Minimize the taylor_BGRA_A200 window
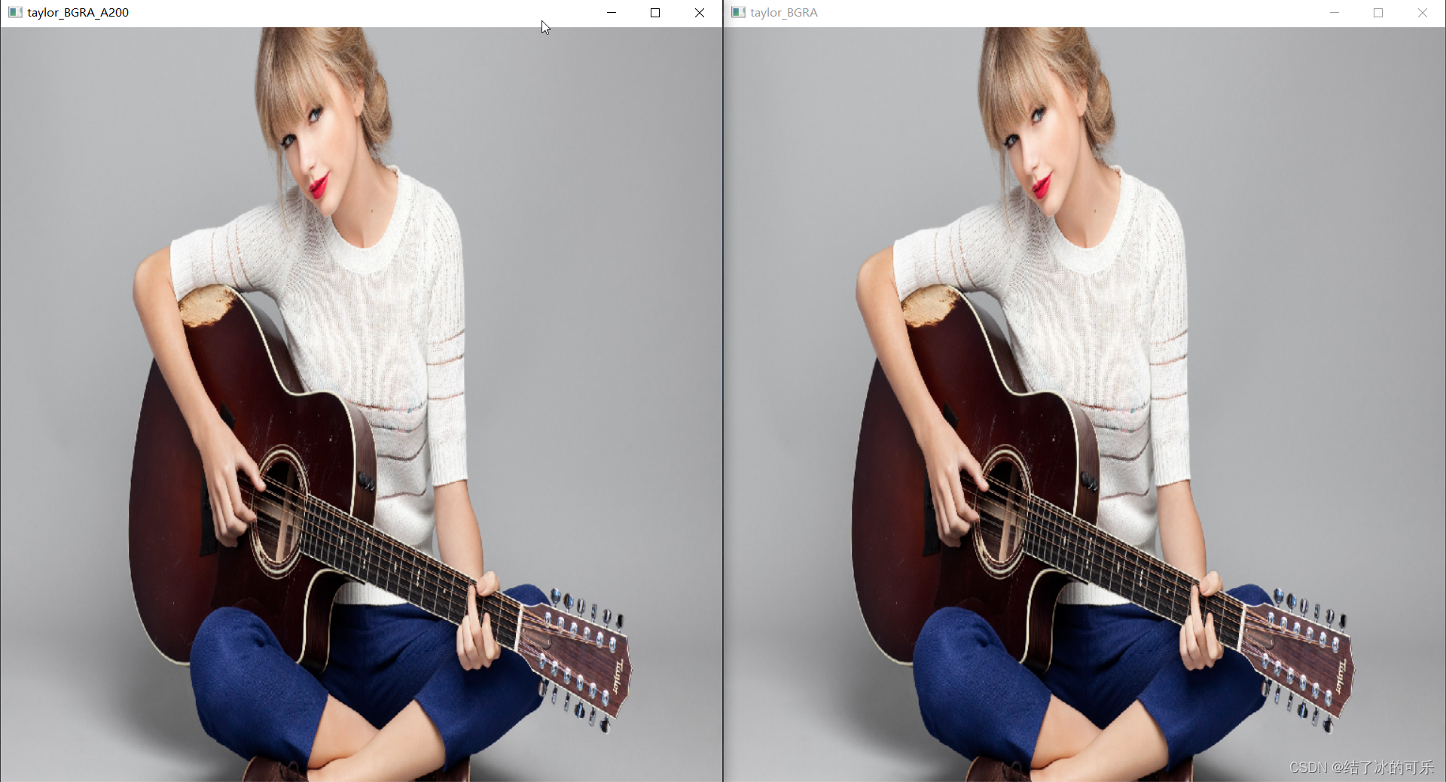The width and height of the screenshot is (1446, 782). click(612, 12)
